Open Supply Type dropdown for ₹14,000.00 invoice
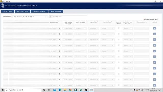163x92 pixels. click(93, 40)
